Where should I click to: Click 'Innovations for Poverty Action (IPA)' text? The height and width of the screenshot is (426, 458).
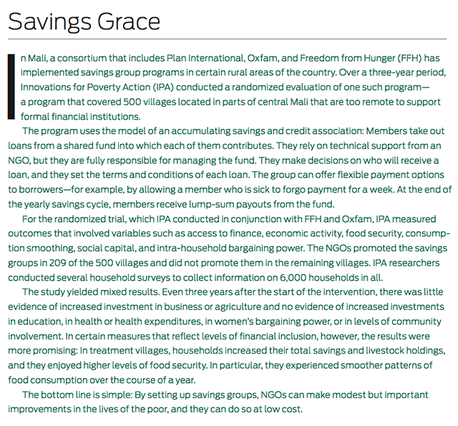97,87
